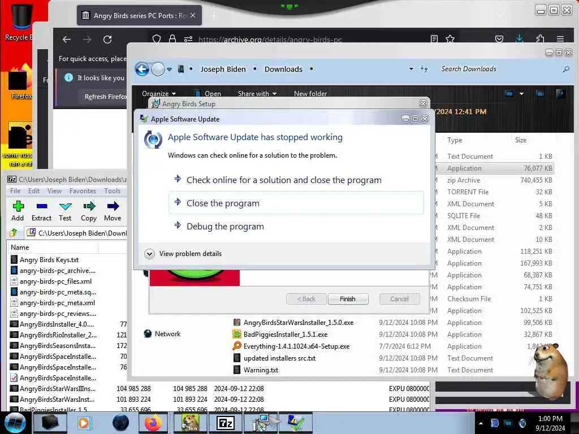Screen dimensions: 579x434
Task: Open the change view dropdown arrow
Action: point(521,93)
